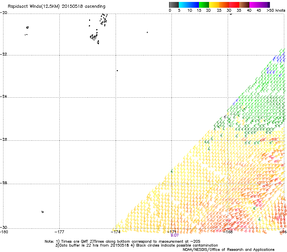Click the '3)Data buffer is 22 hrs' note line
The image size is (287, 252).
137,245
